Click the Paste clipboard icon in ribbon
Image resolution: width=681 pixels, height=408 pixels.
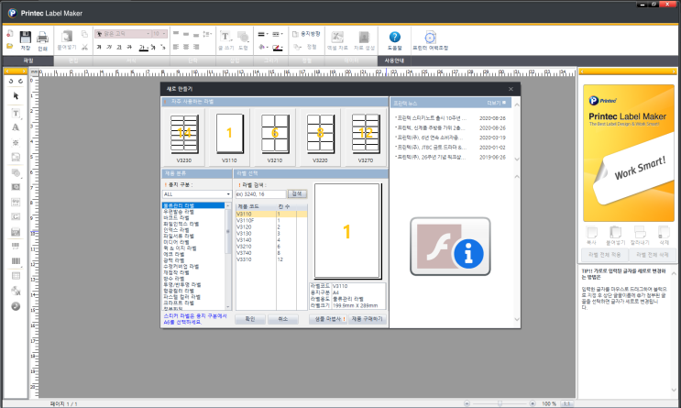pos(67,37)
